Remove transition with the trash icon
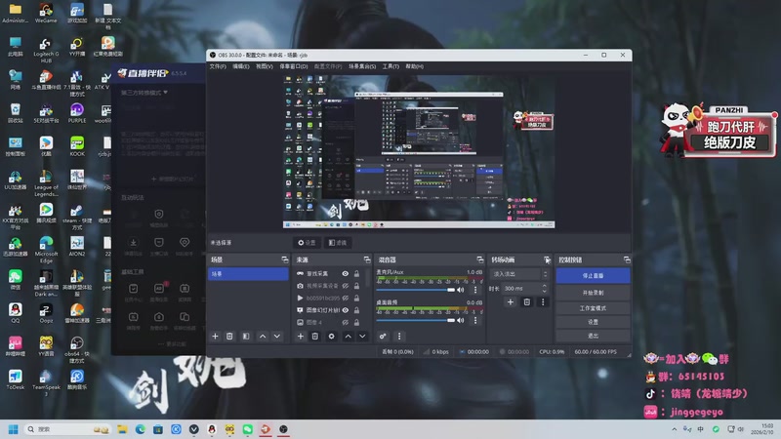 click(526, 302)
